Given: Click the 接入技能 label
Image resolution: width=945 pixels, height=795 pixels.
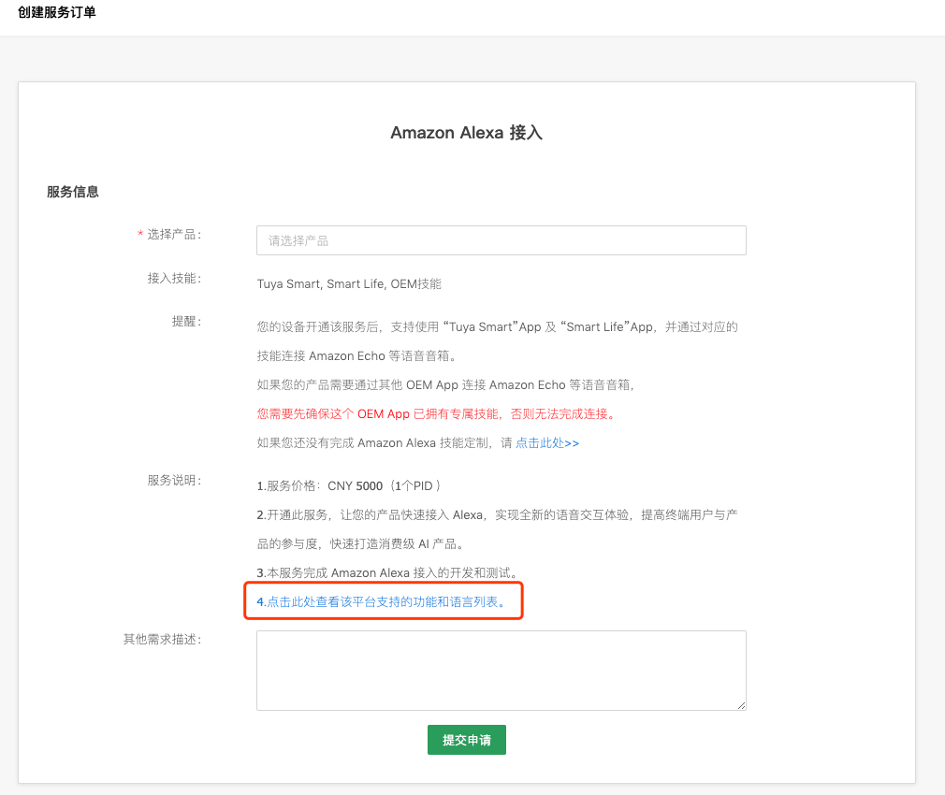Looking at the screenshot, I should [x=174, y=279].
